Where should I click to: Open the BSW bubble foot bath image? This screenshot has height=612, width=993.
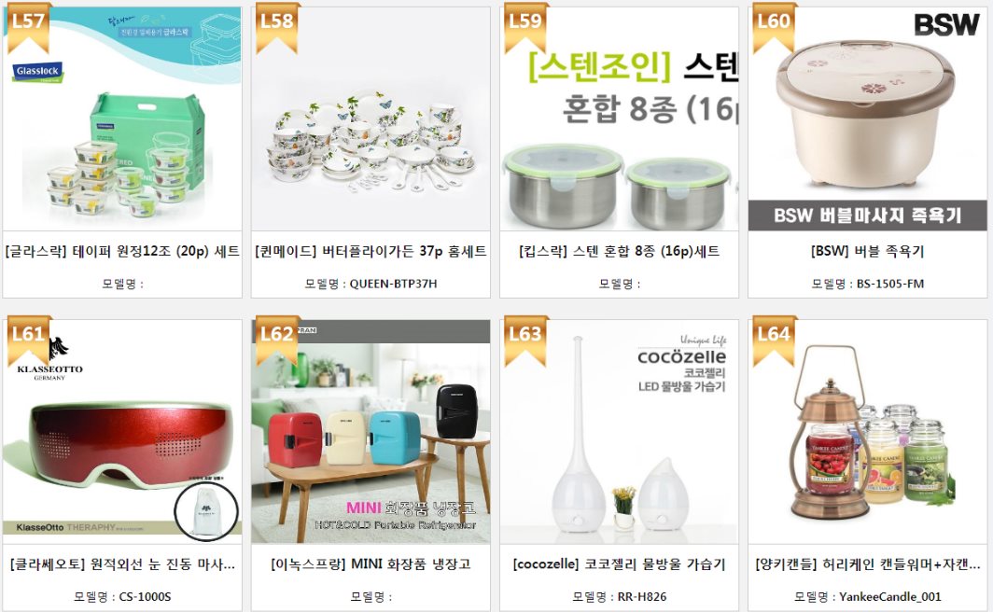click(867, 119)
